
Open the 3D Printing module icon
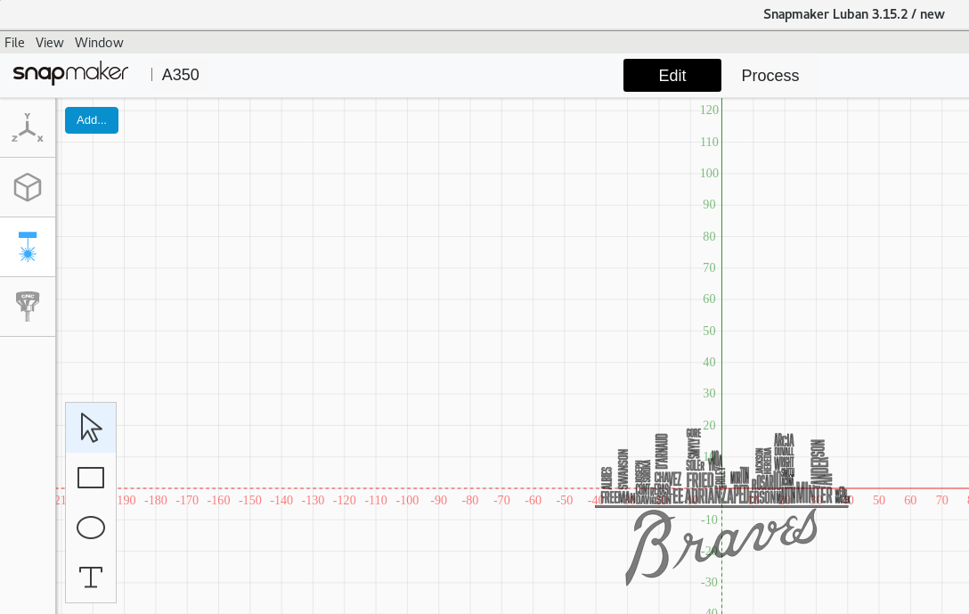[x=27, y=187]
